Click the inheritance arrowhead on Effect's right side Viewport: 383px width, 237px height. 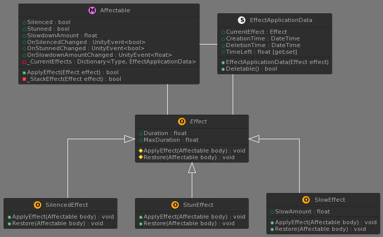(x=254, y=139)
